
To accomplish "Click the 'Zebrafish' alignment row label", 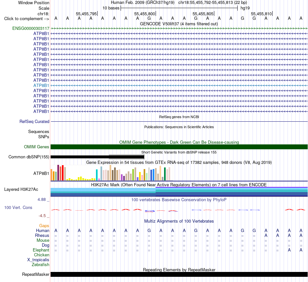I will pyautogui.click(x=41, y=264).
